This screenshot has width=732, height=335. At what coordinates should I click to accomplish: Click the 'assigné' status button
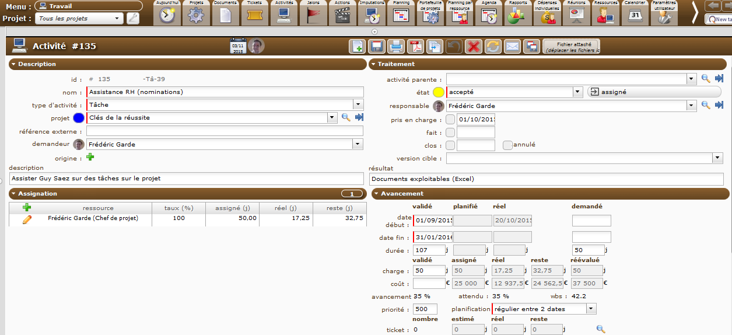point(653,92)
